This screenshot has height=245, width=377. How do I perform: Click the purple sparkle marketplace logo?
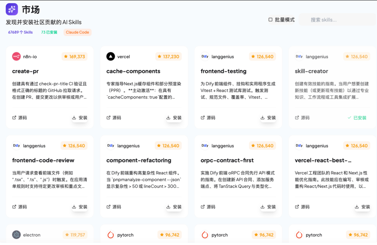pos(12,9)
